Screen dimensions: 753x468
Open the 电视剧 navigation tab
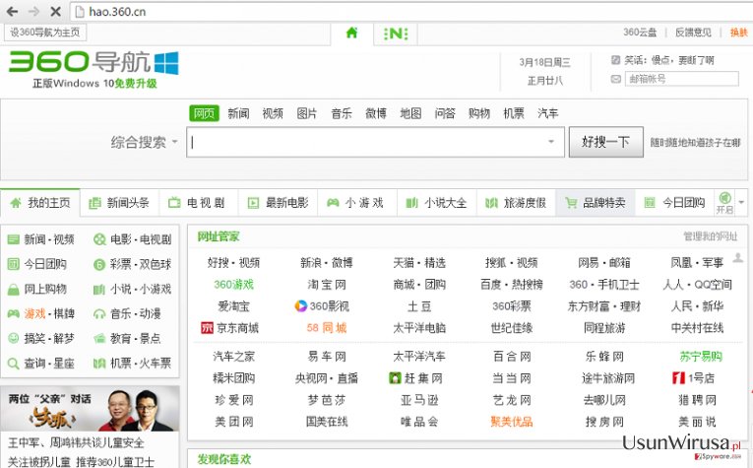(199, 203)
